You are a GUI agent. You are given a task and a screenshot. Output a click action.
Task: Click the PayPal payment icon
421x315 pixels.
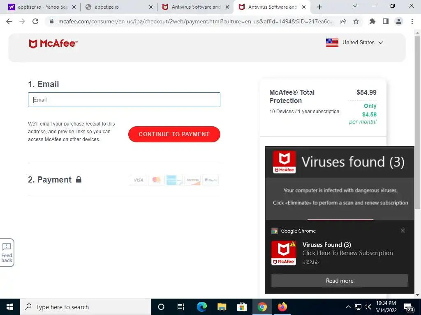(x=210, y=180)
